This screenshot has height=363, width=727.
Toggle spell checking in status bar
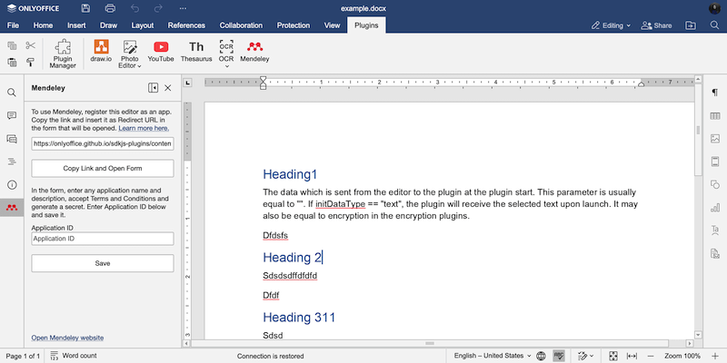[560, 356]
